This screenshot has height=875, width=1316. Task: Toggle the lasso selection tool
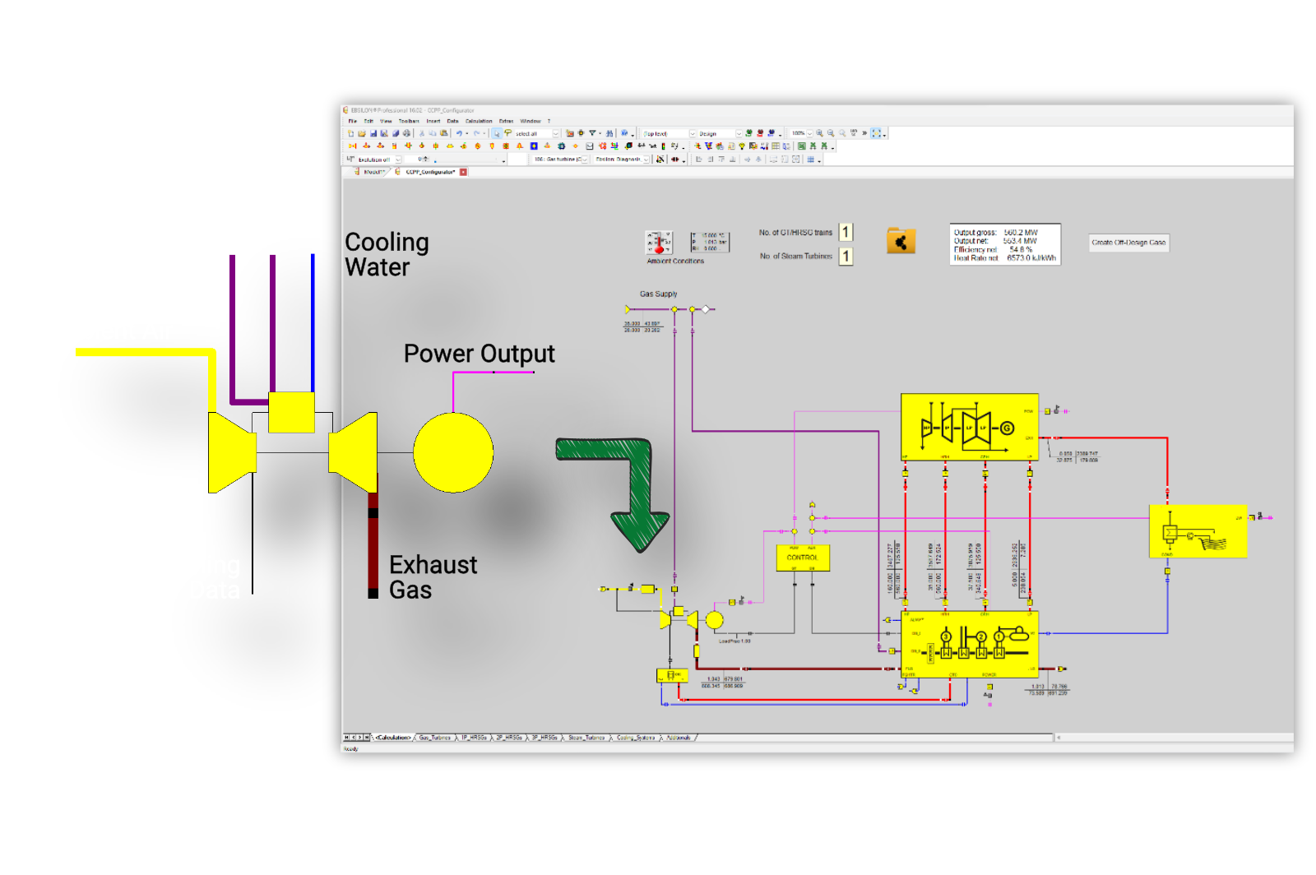coord(508,132)
